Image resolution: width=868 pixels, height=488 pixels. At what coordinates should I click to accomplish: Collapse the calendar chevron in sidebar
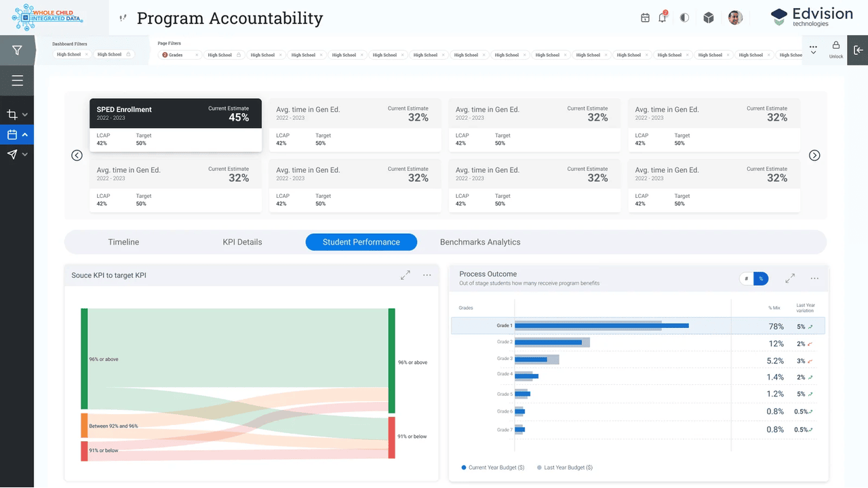(x=25, y=135)
